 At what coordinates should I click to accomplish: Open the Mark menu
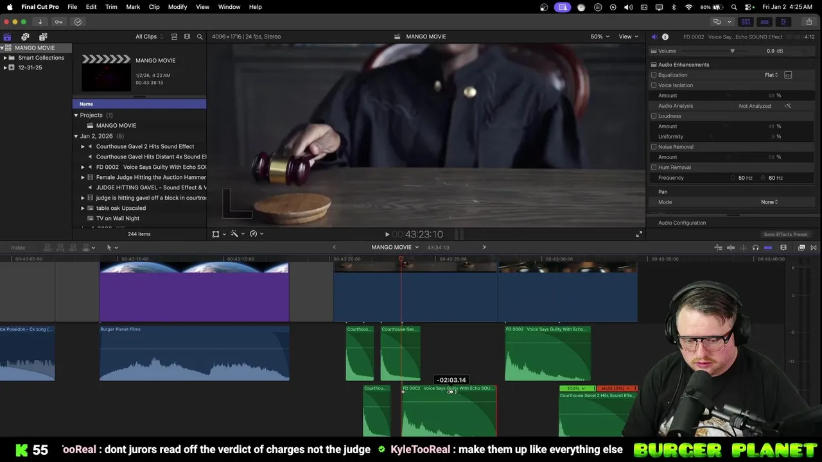(133, 7)
